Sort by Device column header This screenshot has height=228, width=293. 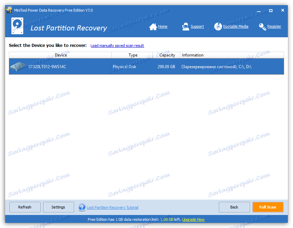tap(60, 55)
